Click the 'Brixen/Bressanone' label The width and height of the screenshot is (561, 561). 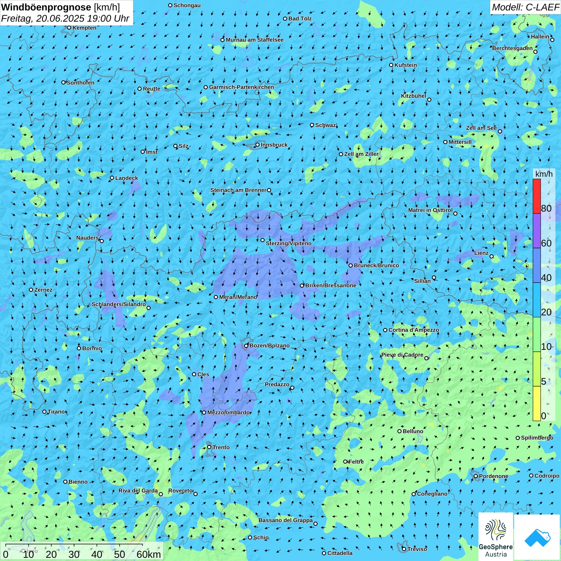[331, 285]
